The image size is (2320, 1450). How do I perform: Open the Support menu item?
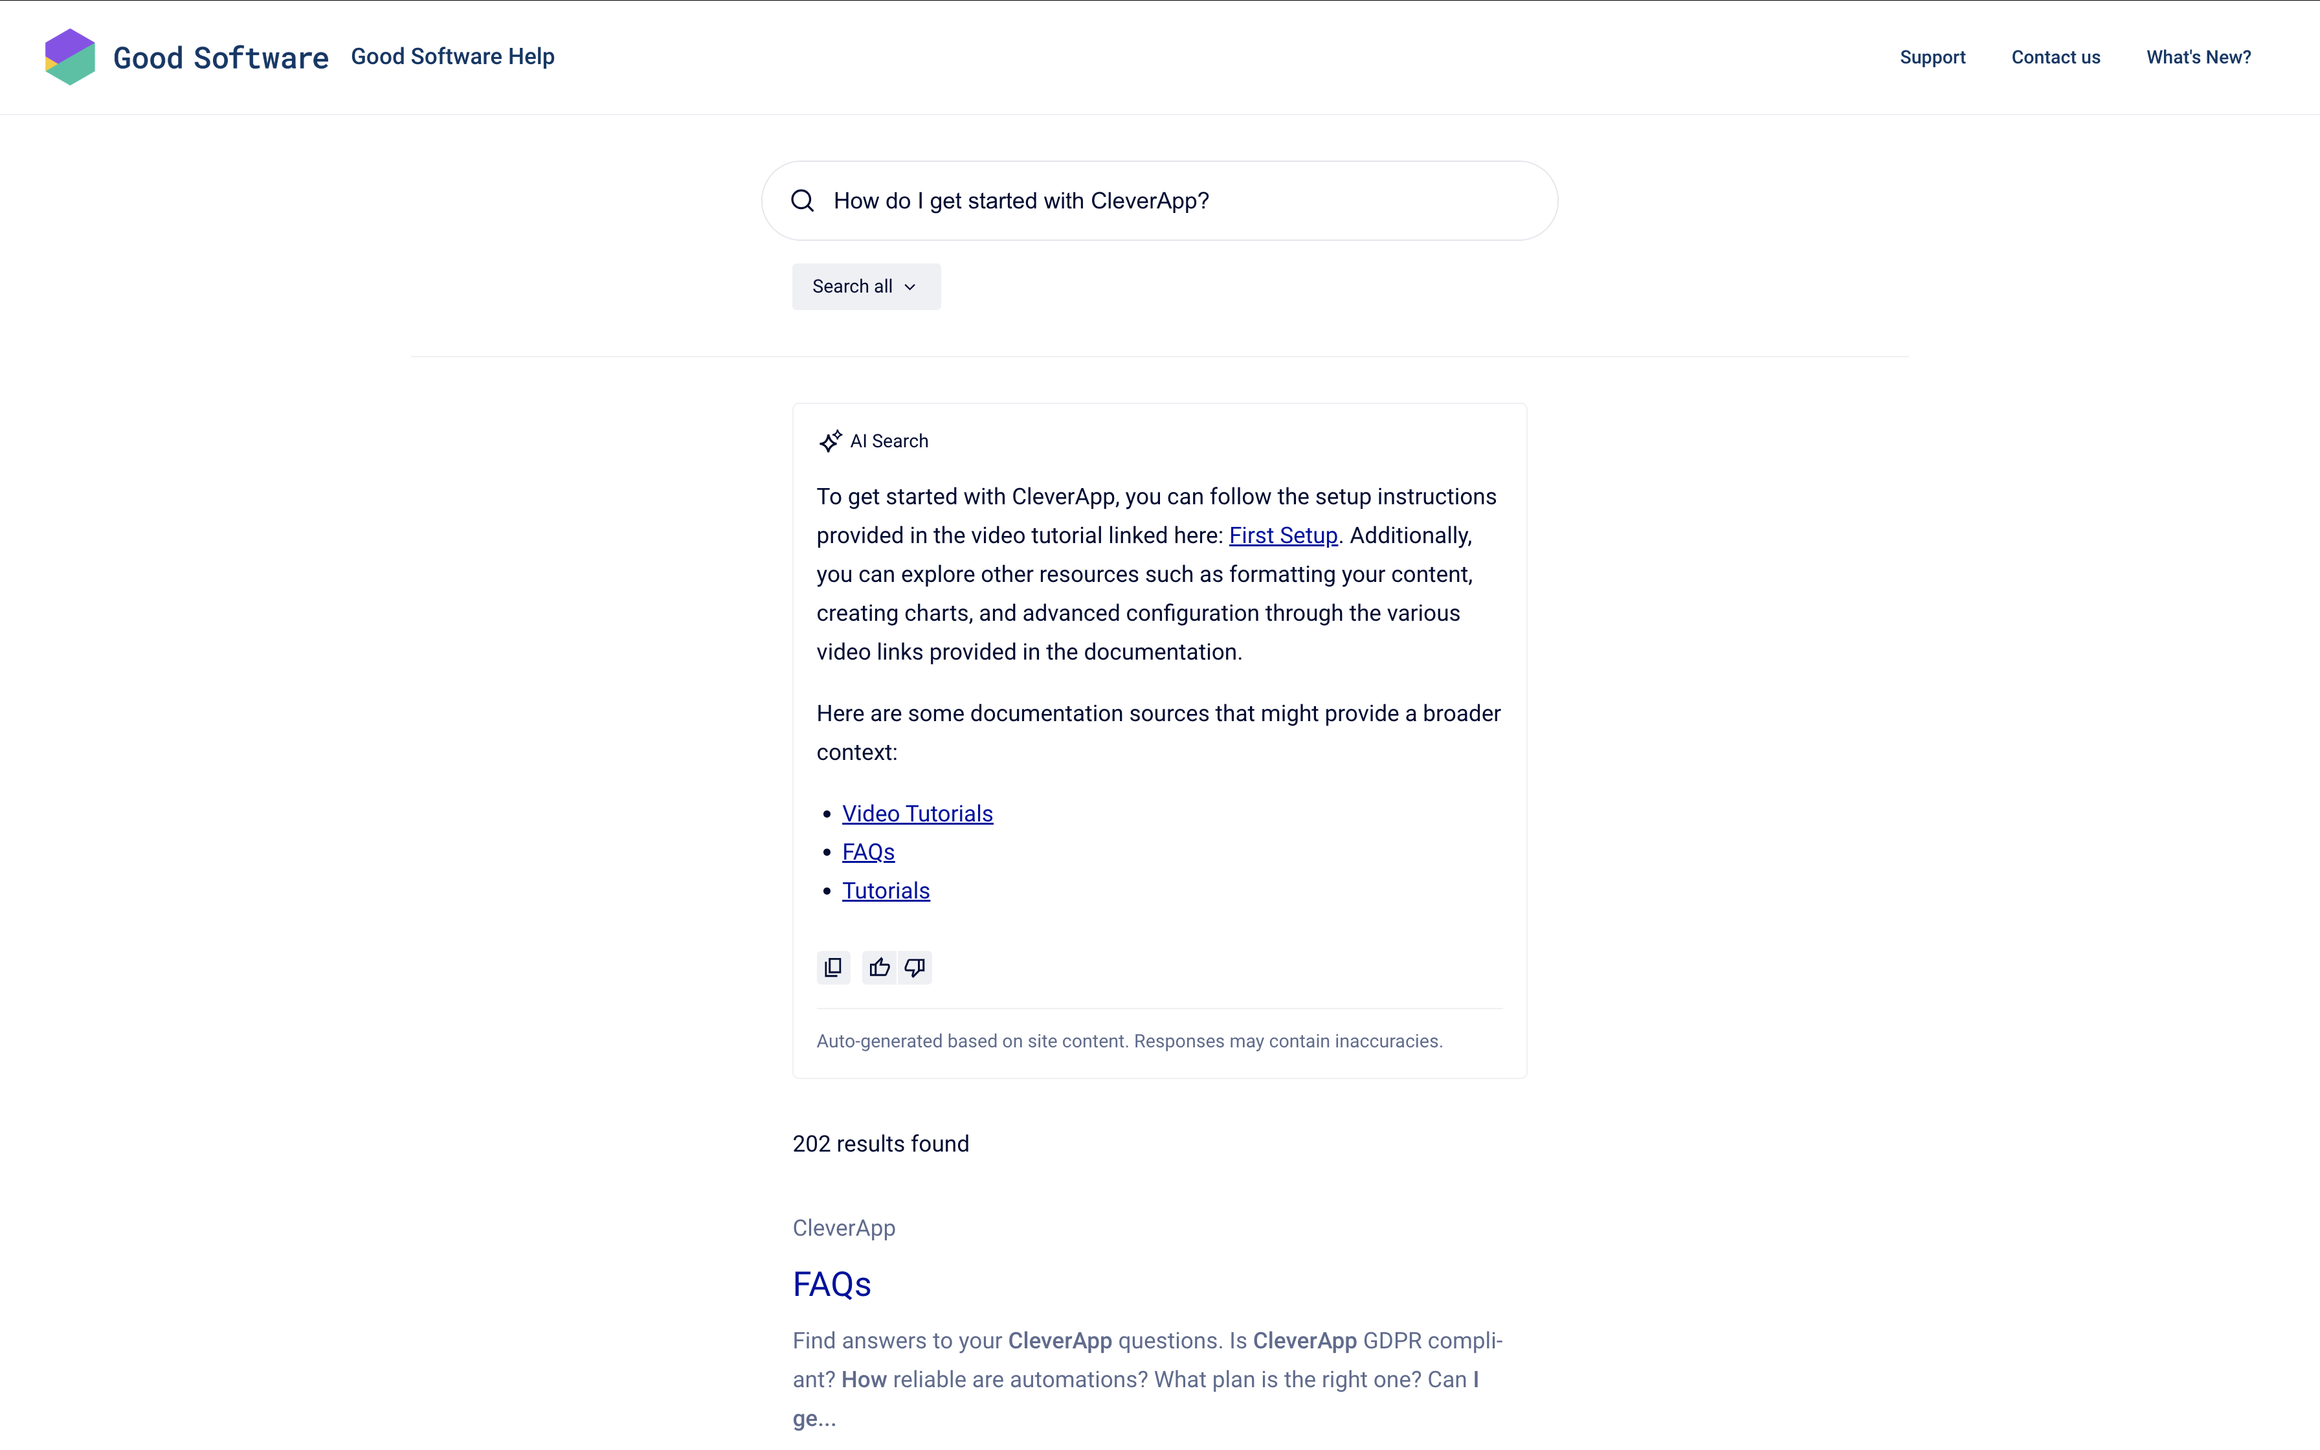1932,56
